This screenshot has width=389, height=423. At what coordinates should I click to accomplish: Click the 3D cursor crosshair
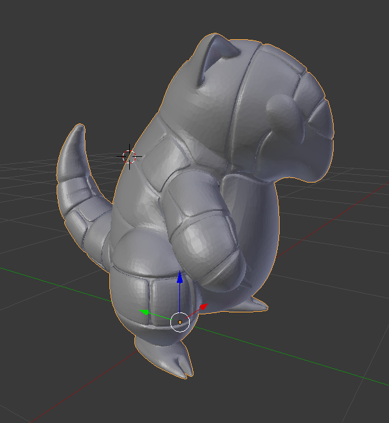point(129,156)
